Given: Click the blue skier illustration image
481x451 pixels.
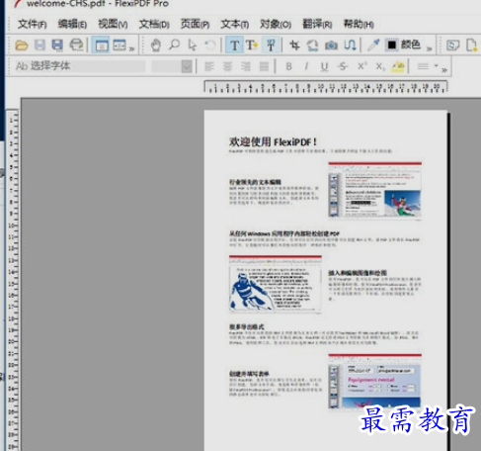Looking at the screenshot, I should pyautogui.click(x=276, y=283).
